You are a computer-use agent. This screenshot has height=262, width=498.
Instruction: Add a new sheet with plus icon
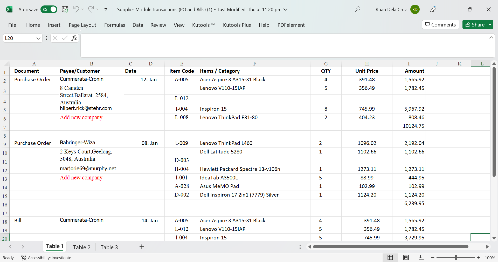click(142, 247)
